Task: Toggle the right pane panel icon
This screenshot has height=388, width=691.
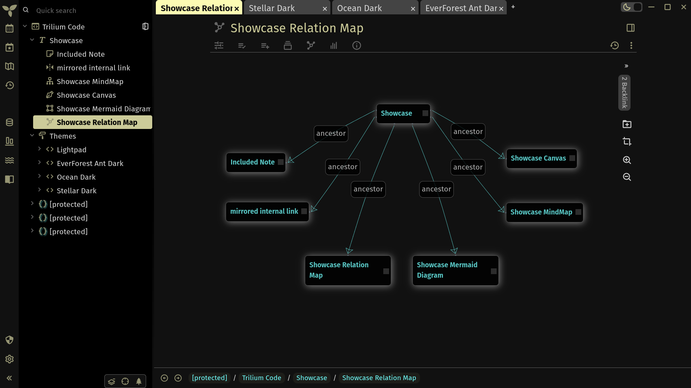Action: (631, 28)
